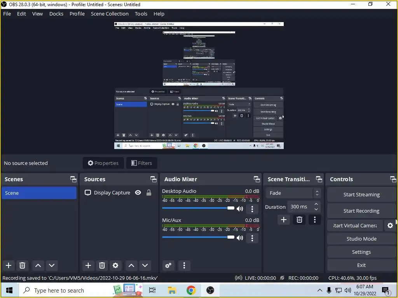398x298 pixels.
Task: Select the Display Capture source
Action: point(112,192)
